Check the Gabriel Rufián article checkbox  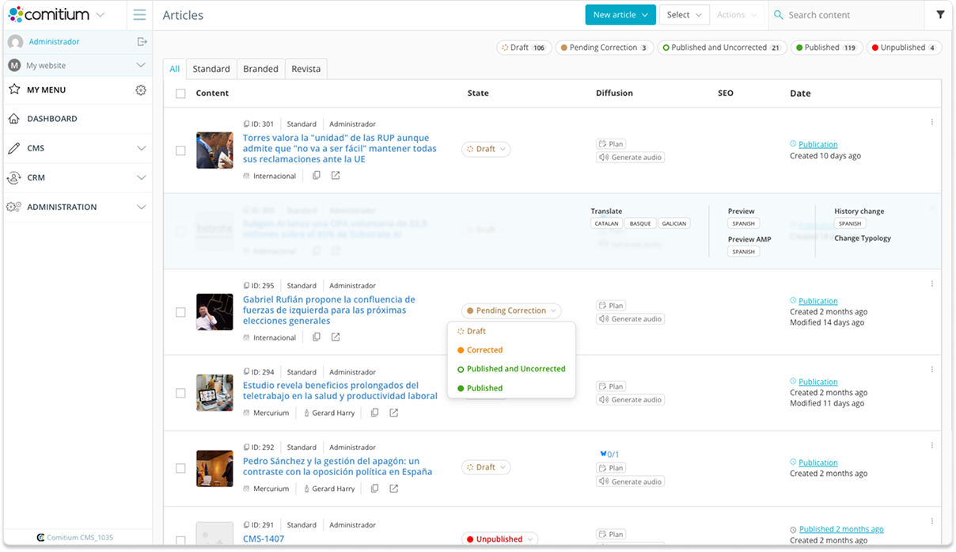180,312
